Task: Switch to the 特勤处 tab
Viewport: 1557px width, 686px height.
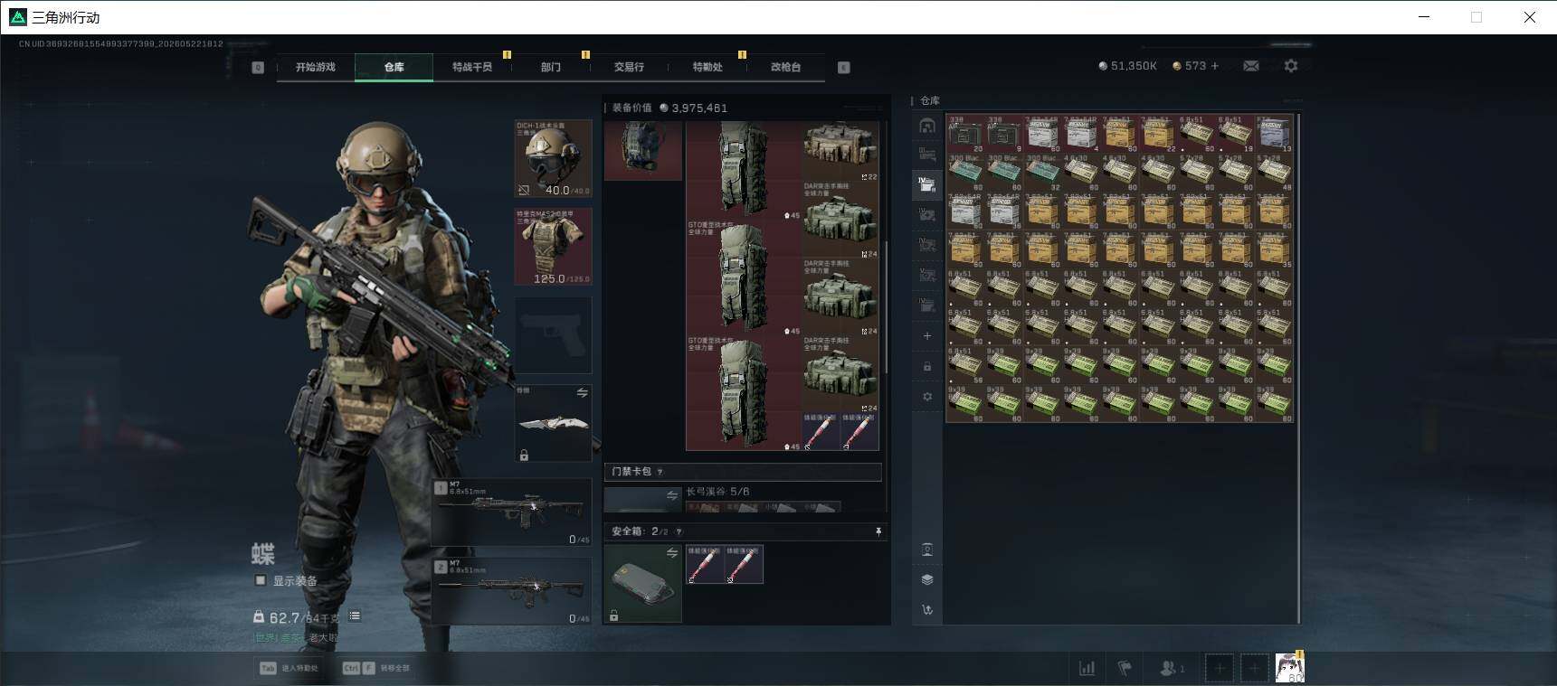Action: click(707, 67)
